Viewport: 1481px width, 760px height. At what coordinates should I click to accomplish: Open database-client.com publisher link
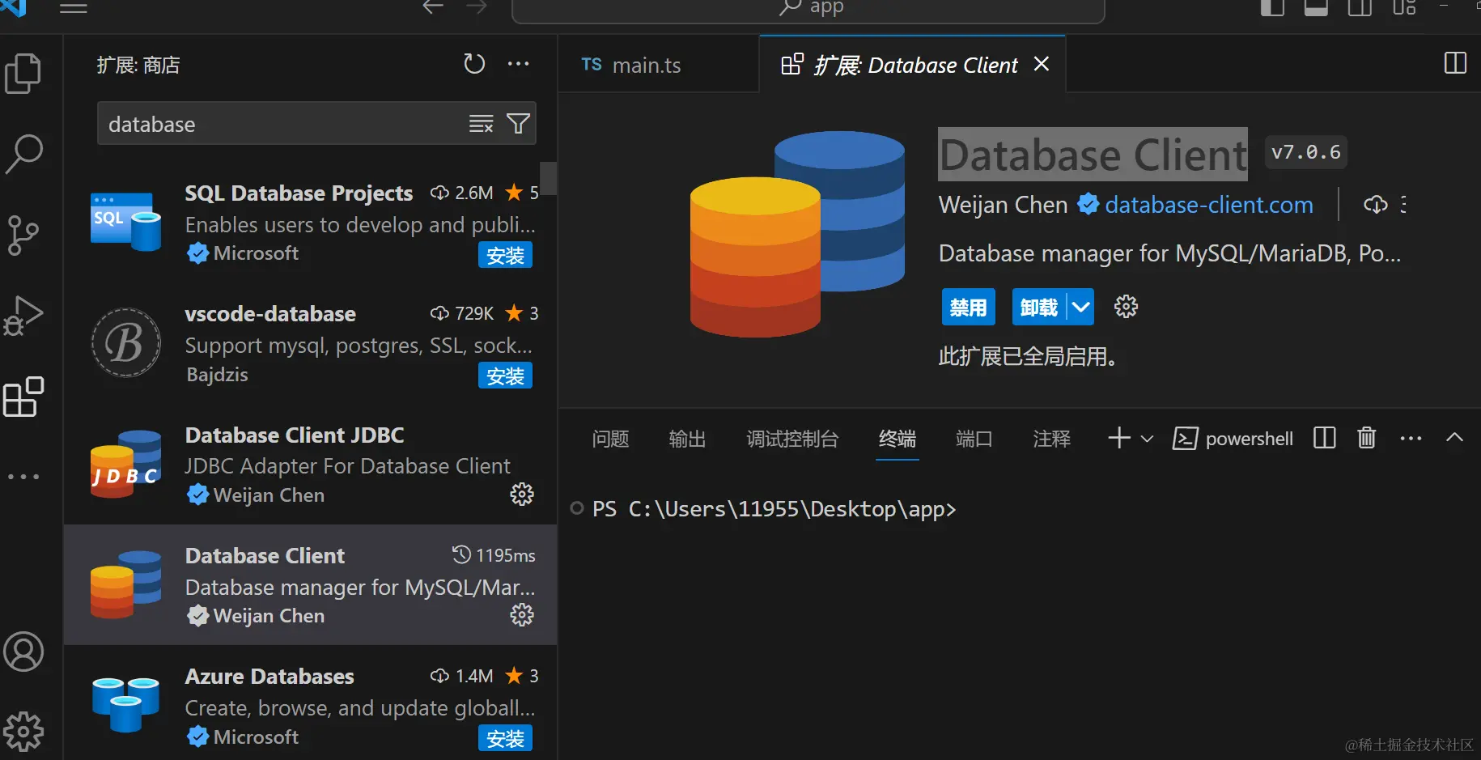pos(1209,205)
